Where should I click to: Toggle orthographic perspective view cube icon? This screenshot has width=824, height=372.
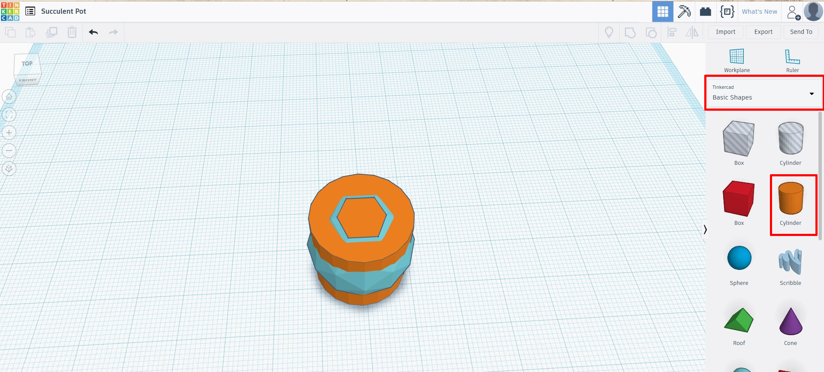click(9, 169)
